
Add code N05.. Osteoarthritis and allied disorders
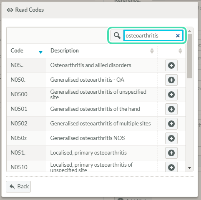point(171,65)
